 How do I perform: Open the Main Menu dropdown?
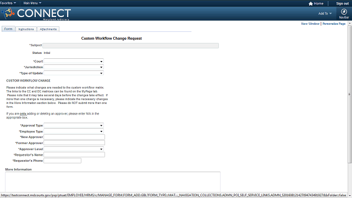[32, 3]
